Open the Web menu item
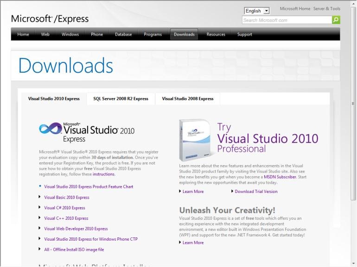This screenshot has width=357, height=267. [45, 34]
